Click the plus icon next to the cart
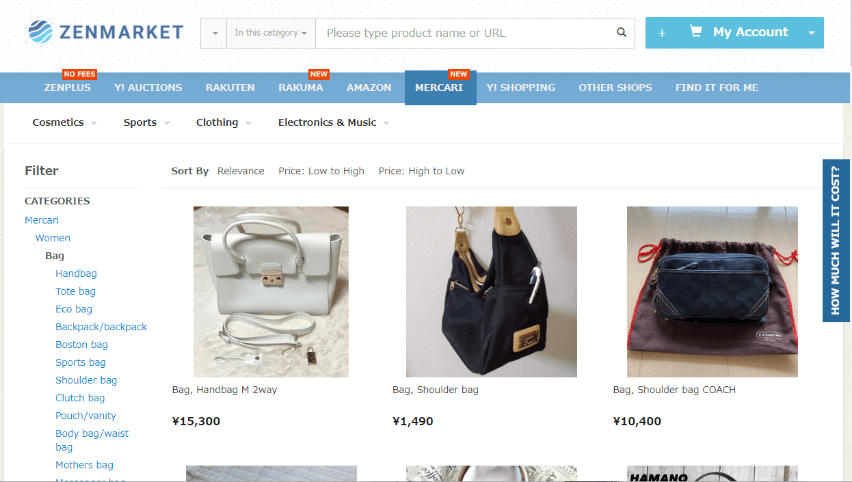This screenshot has height=482, width=852. point(662,32)
